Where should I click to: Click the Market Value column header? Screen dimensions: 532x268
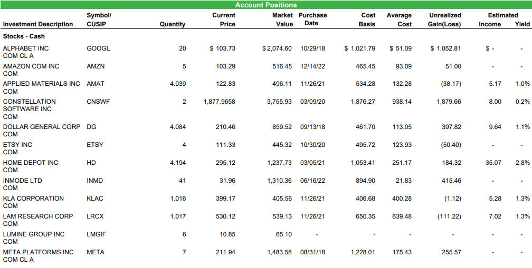pos(280,20)
